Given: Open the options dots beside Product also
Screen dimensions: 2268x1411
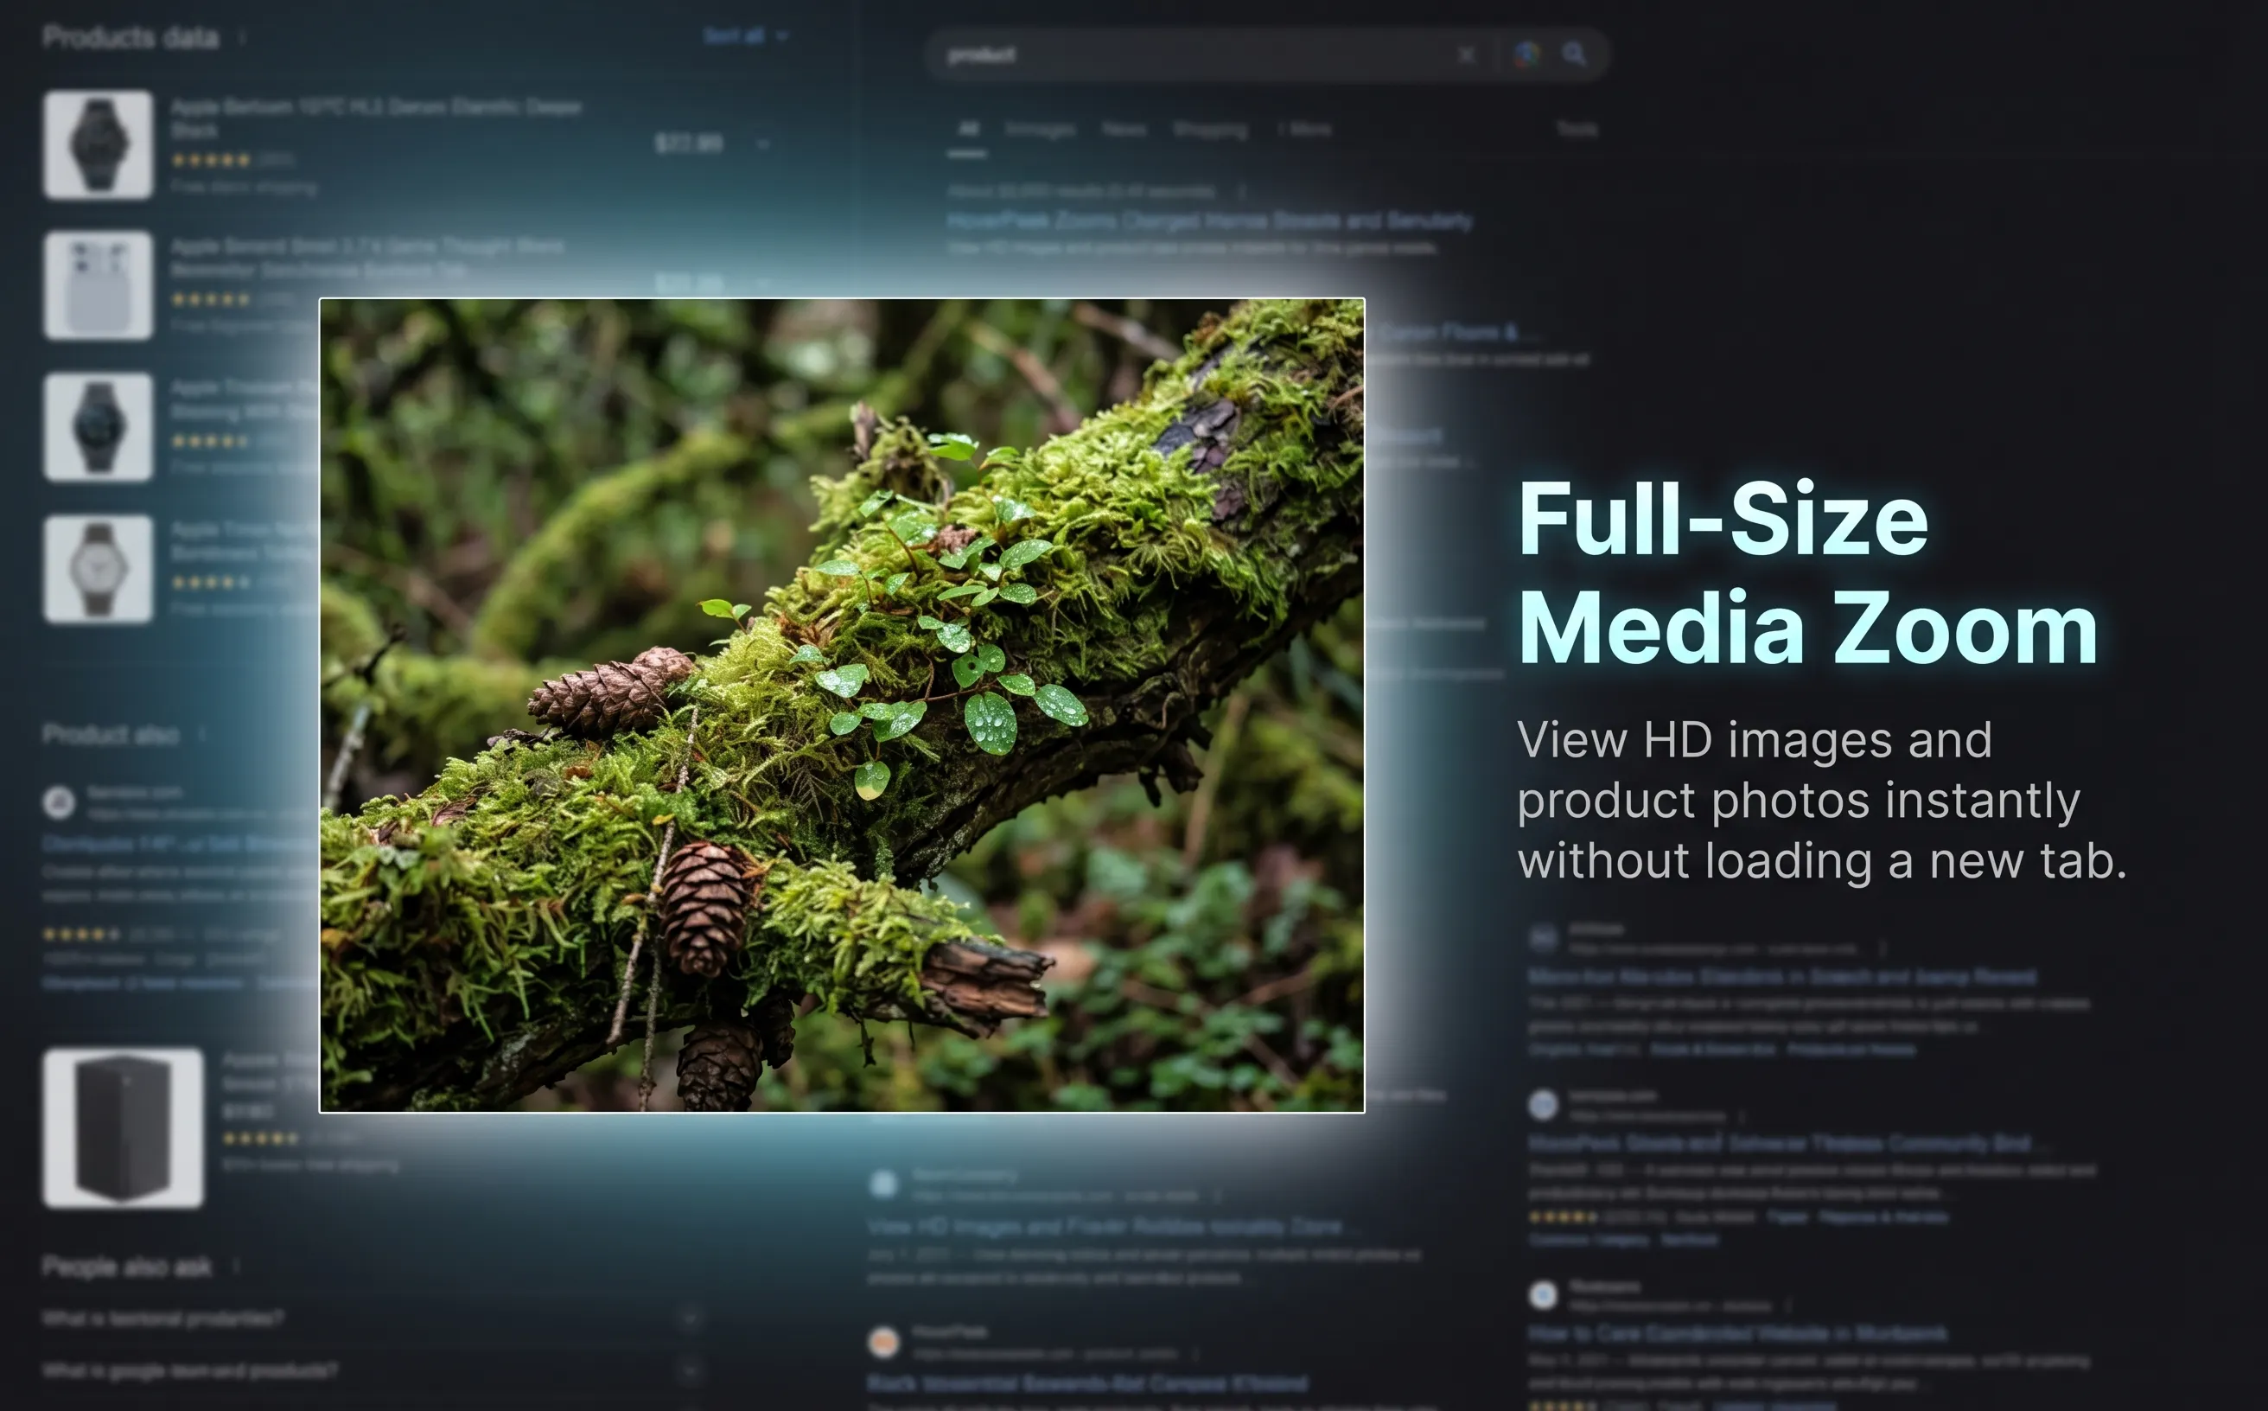Looking at the screenshot, I should [x=201, y=736].
